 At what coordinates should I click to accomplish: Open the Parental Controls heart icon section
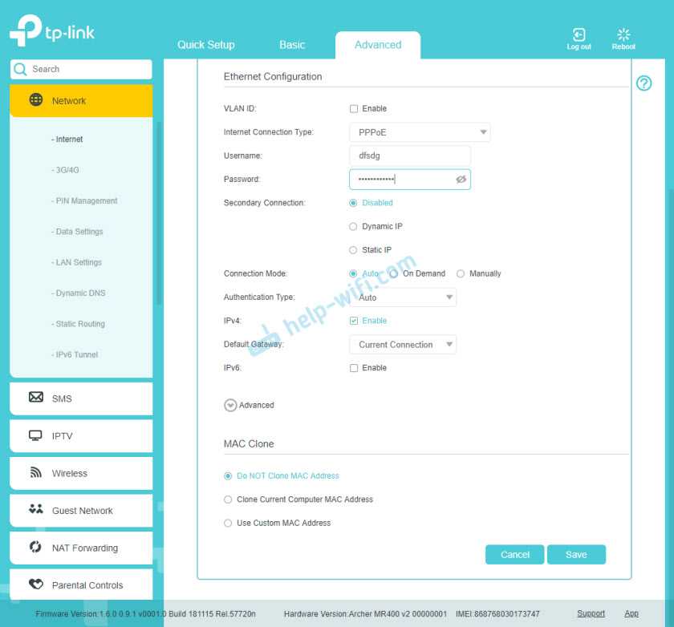click(x=36, y=585)
